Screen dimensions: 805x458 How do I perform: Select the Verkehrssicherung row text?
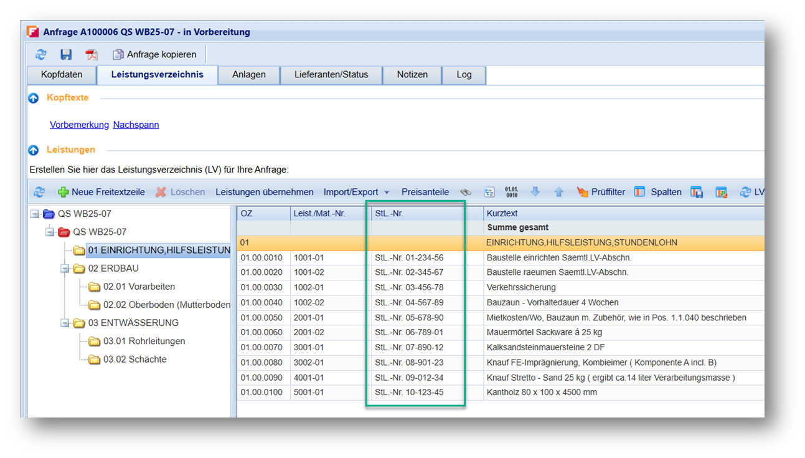point(521,287)
